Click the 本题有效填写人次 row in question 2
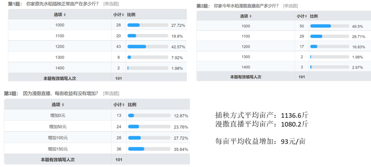The height and width of the screenshot is (167, 371). [284, 76]
